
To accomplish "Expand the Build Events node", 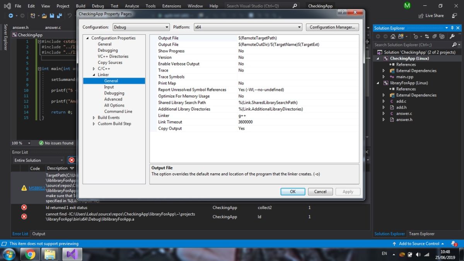I will [x=94, y=118].
